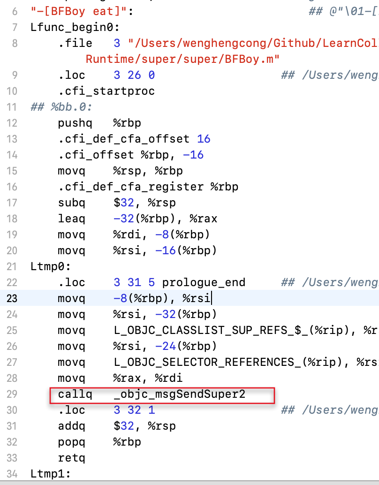The height and width of the screenshot is (485, 379).
Task: Click line number 23 in the gutter
Action: click(12, 298)
